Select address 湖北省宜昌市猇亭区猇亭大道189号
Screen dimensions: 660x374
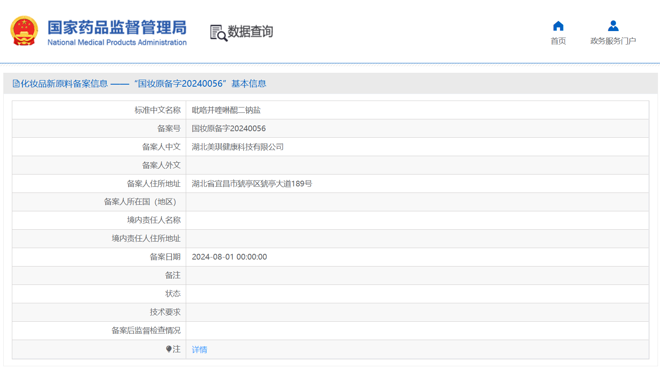point(252,184)
